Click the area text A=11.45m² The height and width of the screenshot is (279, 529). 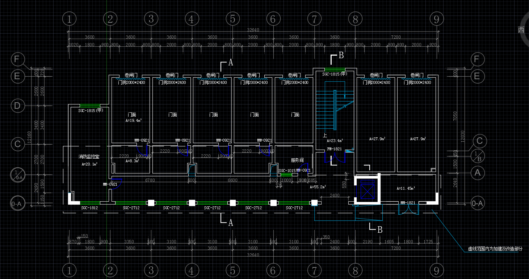tap(406, 188)
